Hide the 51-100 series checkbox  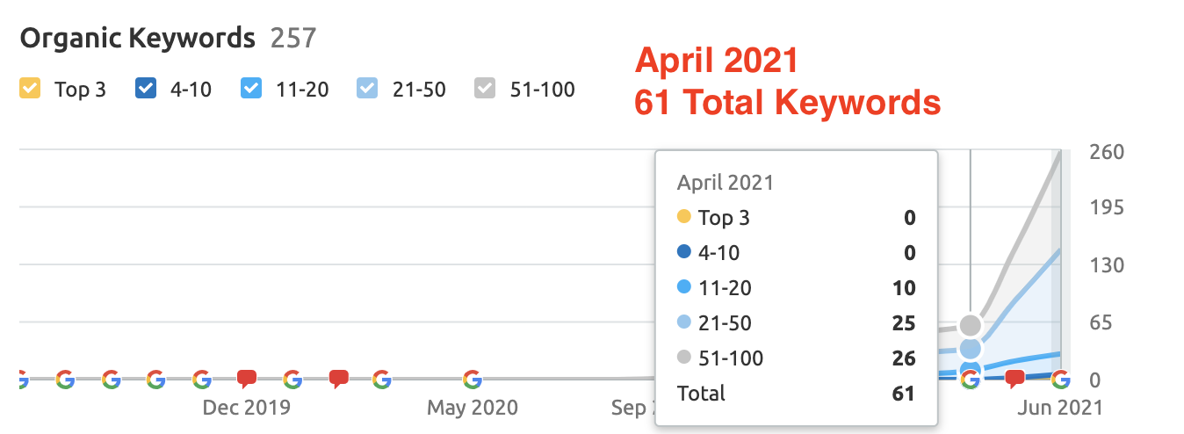485,89
